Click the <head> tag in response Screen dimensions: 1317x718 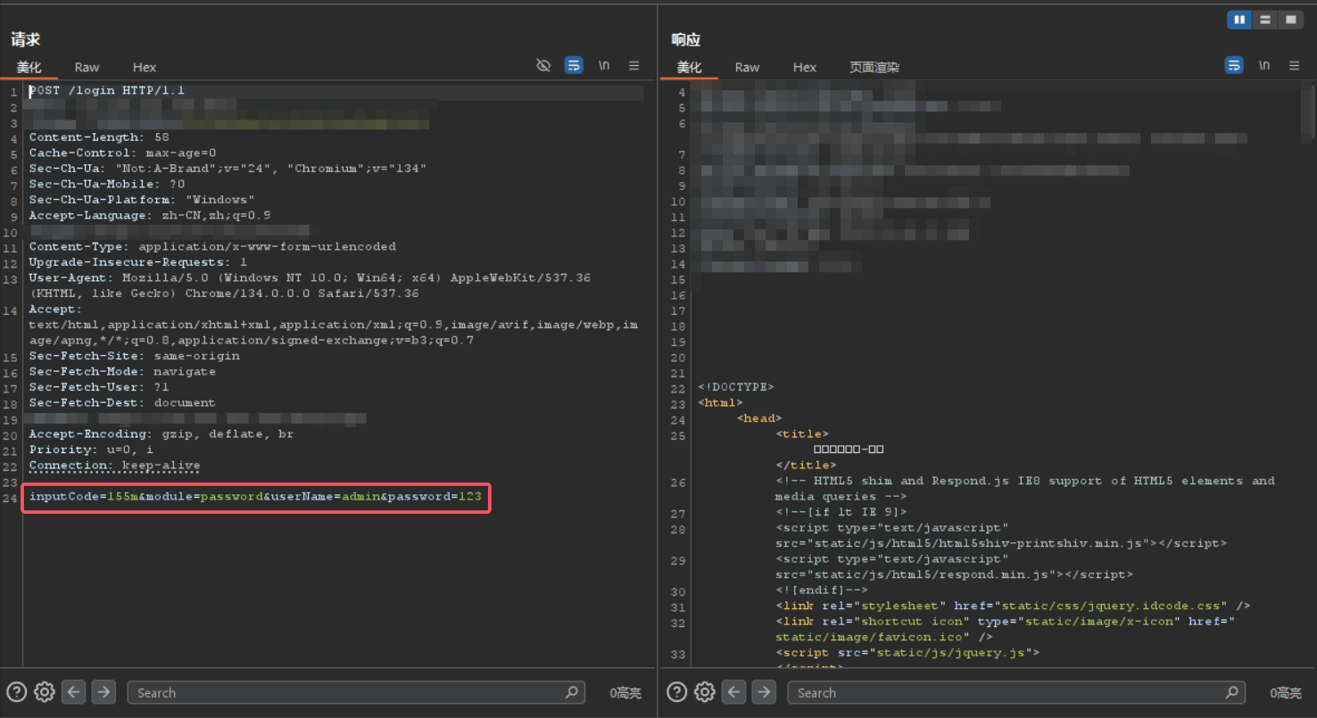(x=759, y=418)
